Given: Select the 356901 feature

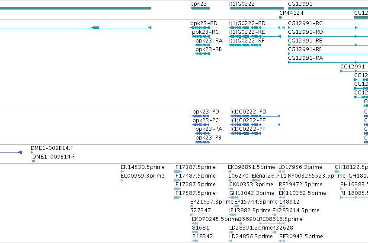Looking at the screenshot, I should (249, 219).
